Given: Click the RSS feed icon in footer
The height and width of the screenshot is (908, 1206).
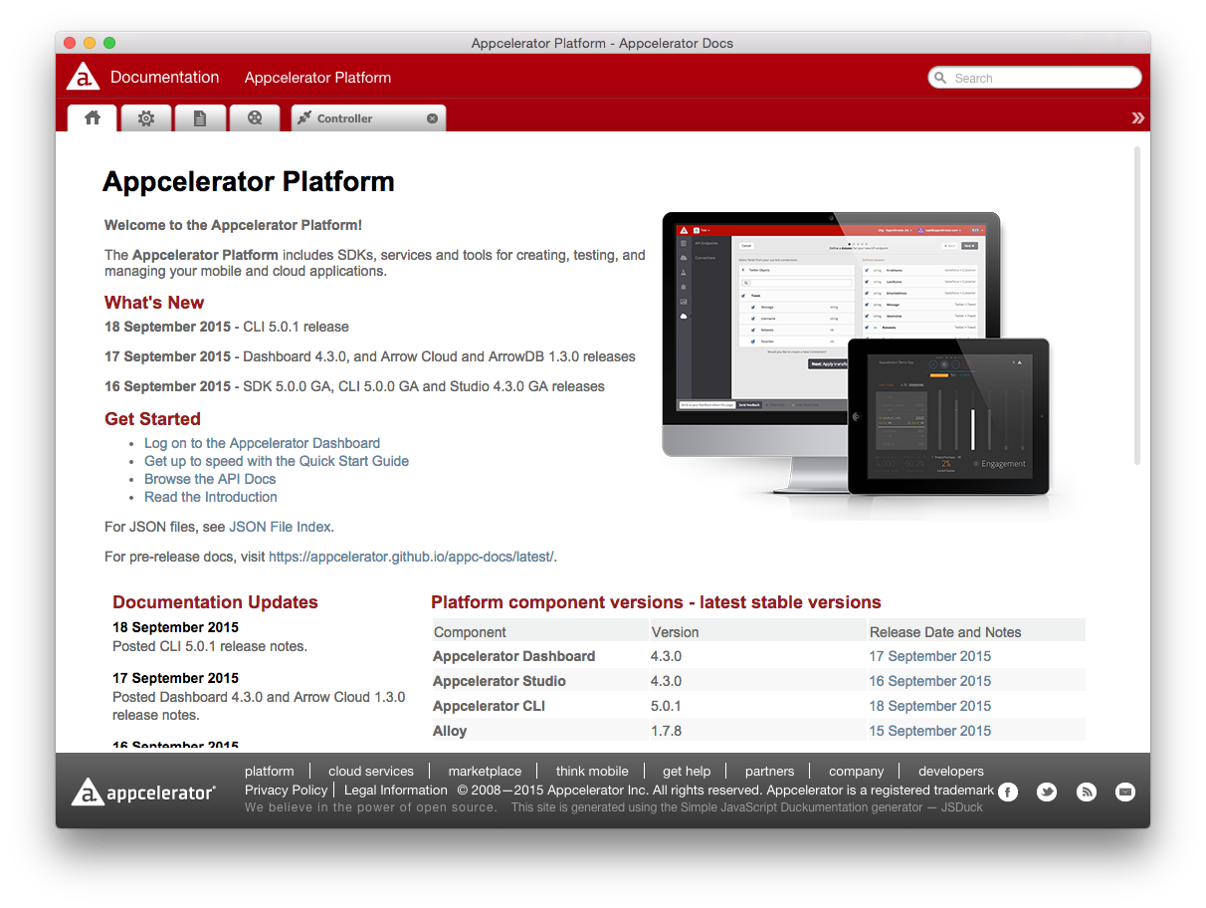Looking at the screenshot, I should pos(1087,793).
